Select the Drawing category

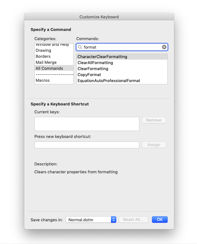pos(54,51)
